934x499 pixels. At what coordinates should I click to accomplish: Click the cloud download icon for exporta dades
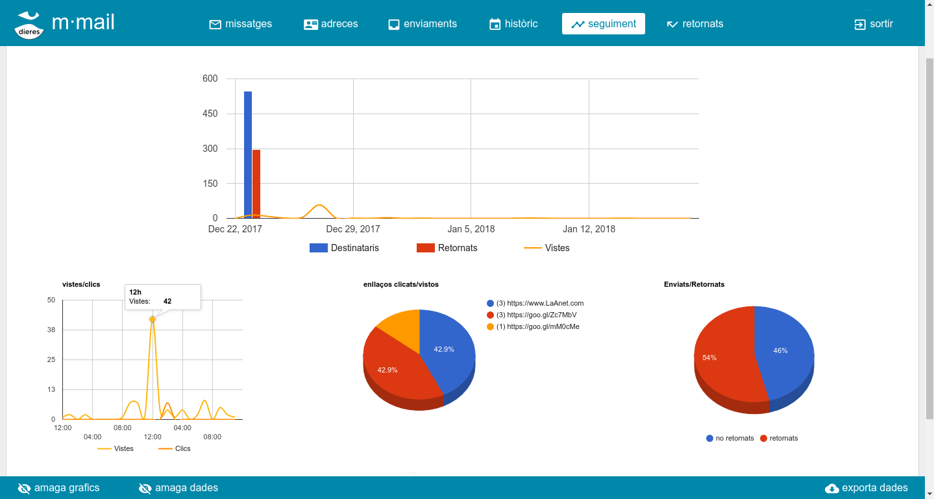831,488
